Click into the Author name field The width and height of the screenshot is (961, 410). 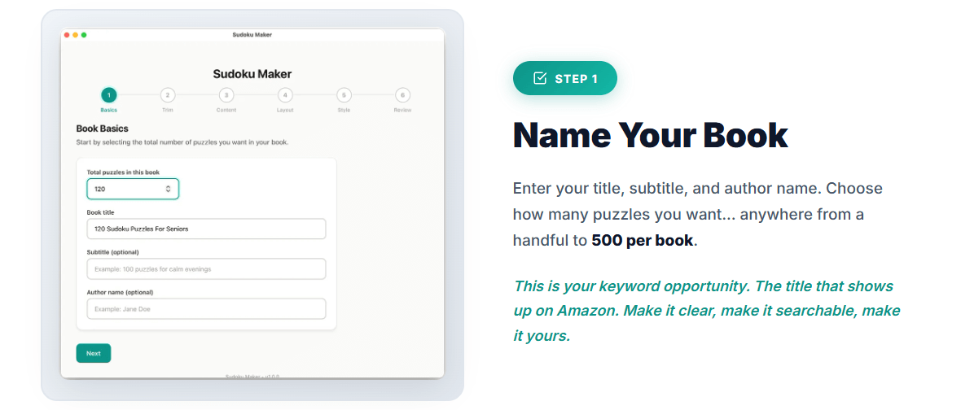[x=206, y=308]
